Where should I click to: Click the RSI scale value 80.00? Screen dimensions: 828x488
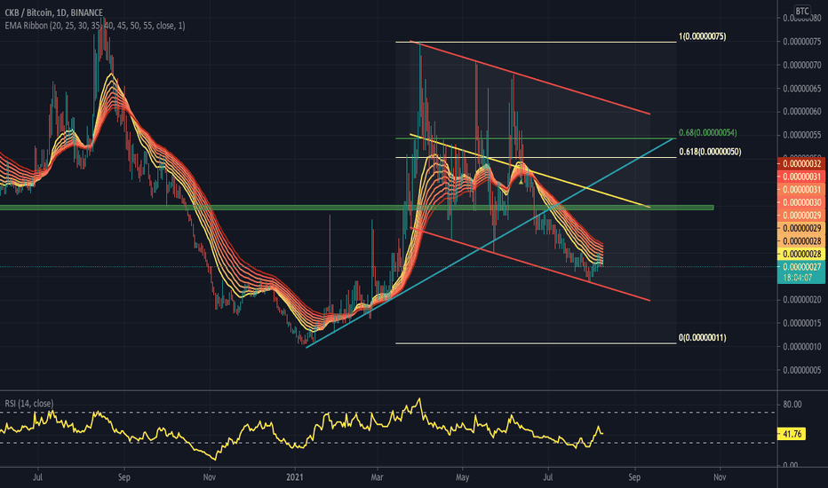[x=792, y=404]
